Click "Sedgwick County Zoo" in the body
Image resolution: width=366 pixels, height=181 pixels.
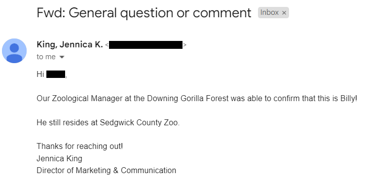point(140,123)
